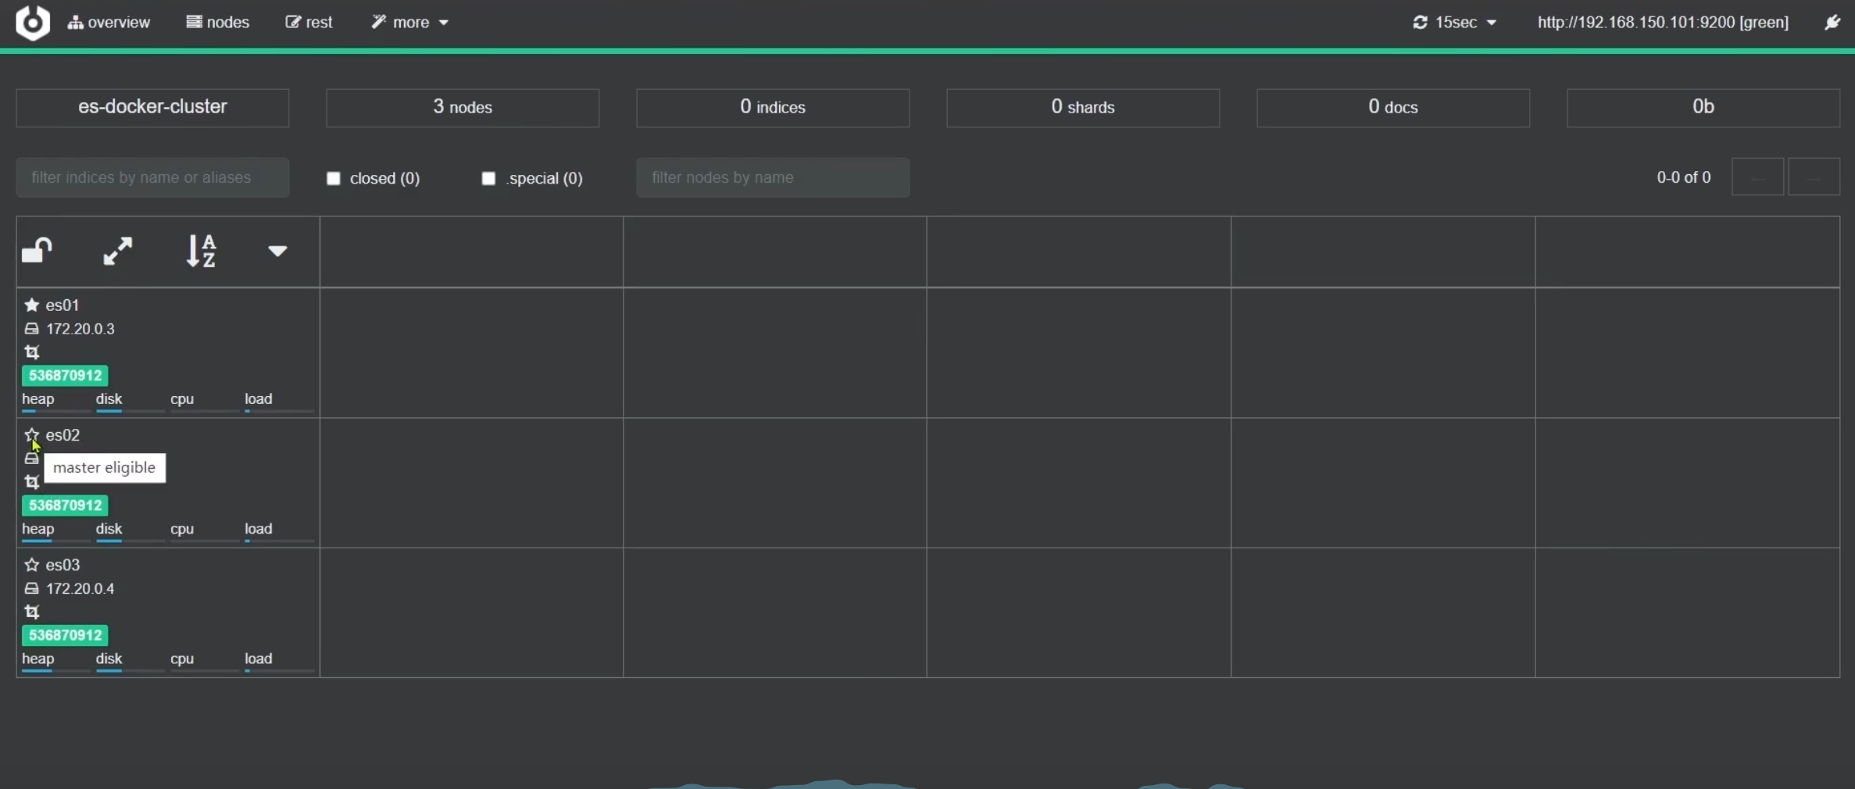The image size is (1855, 789).
Task: Click the plug disconnect icon
Action: (1832, 22)
